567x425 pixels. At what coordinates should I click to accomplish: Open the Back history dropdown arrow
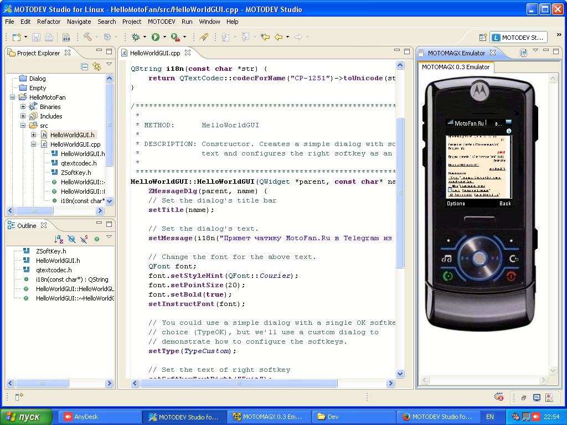(x=287, y=37)
